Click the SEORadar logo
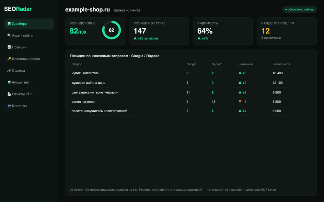 (x=18, y=9)
